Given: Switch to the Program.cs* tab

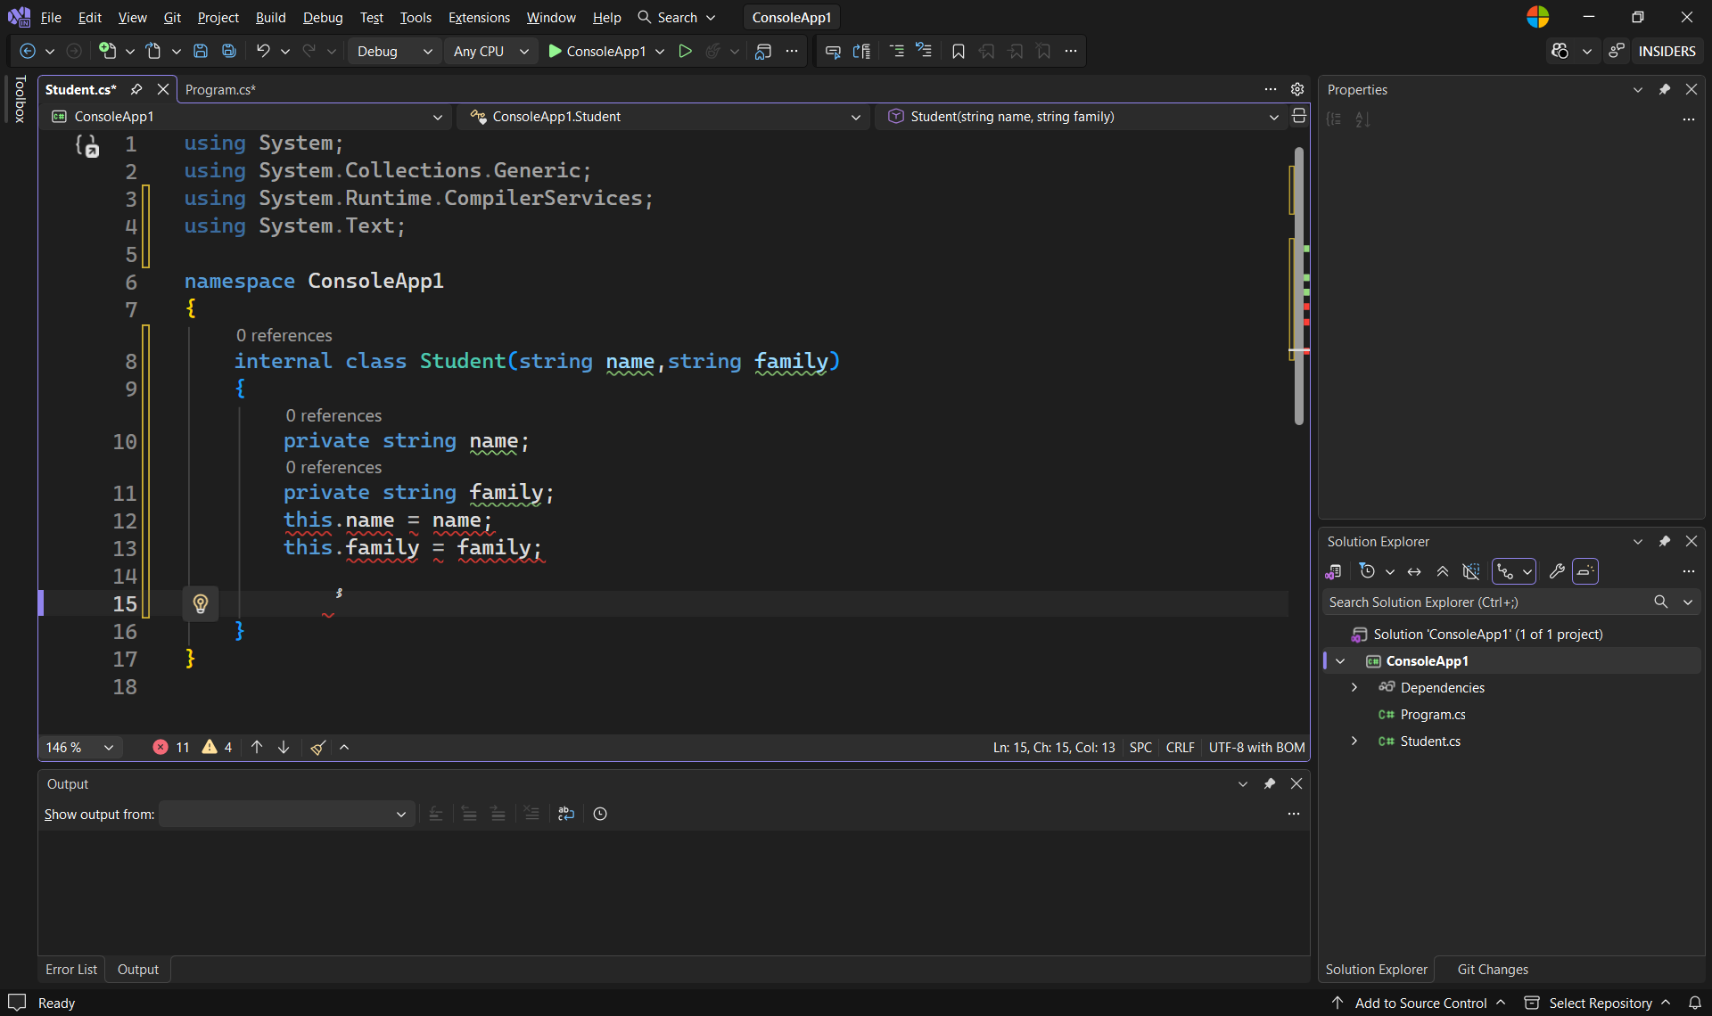Looking at the screenshot, I should (220, 89).
